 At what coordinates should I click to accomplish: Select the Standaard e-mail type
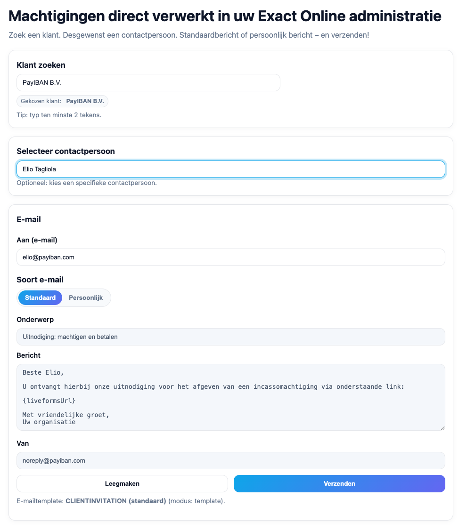tap(41, 298)
